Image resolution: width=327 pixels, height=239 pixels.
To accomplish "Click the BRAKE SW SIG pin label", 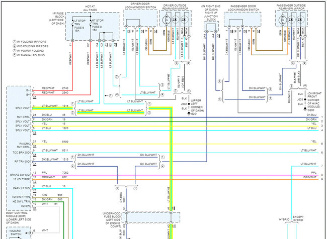I will point(20,175).
